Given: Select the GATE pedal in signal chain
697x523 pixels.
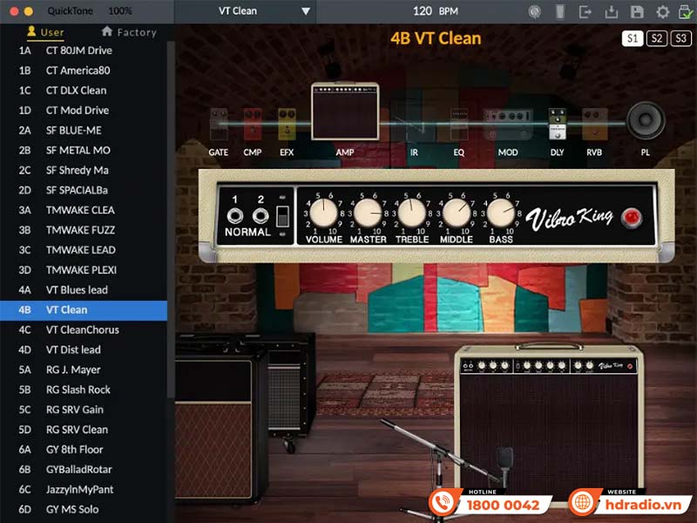Looking at the screenshot, I should (218, 125).
